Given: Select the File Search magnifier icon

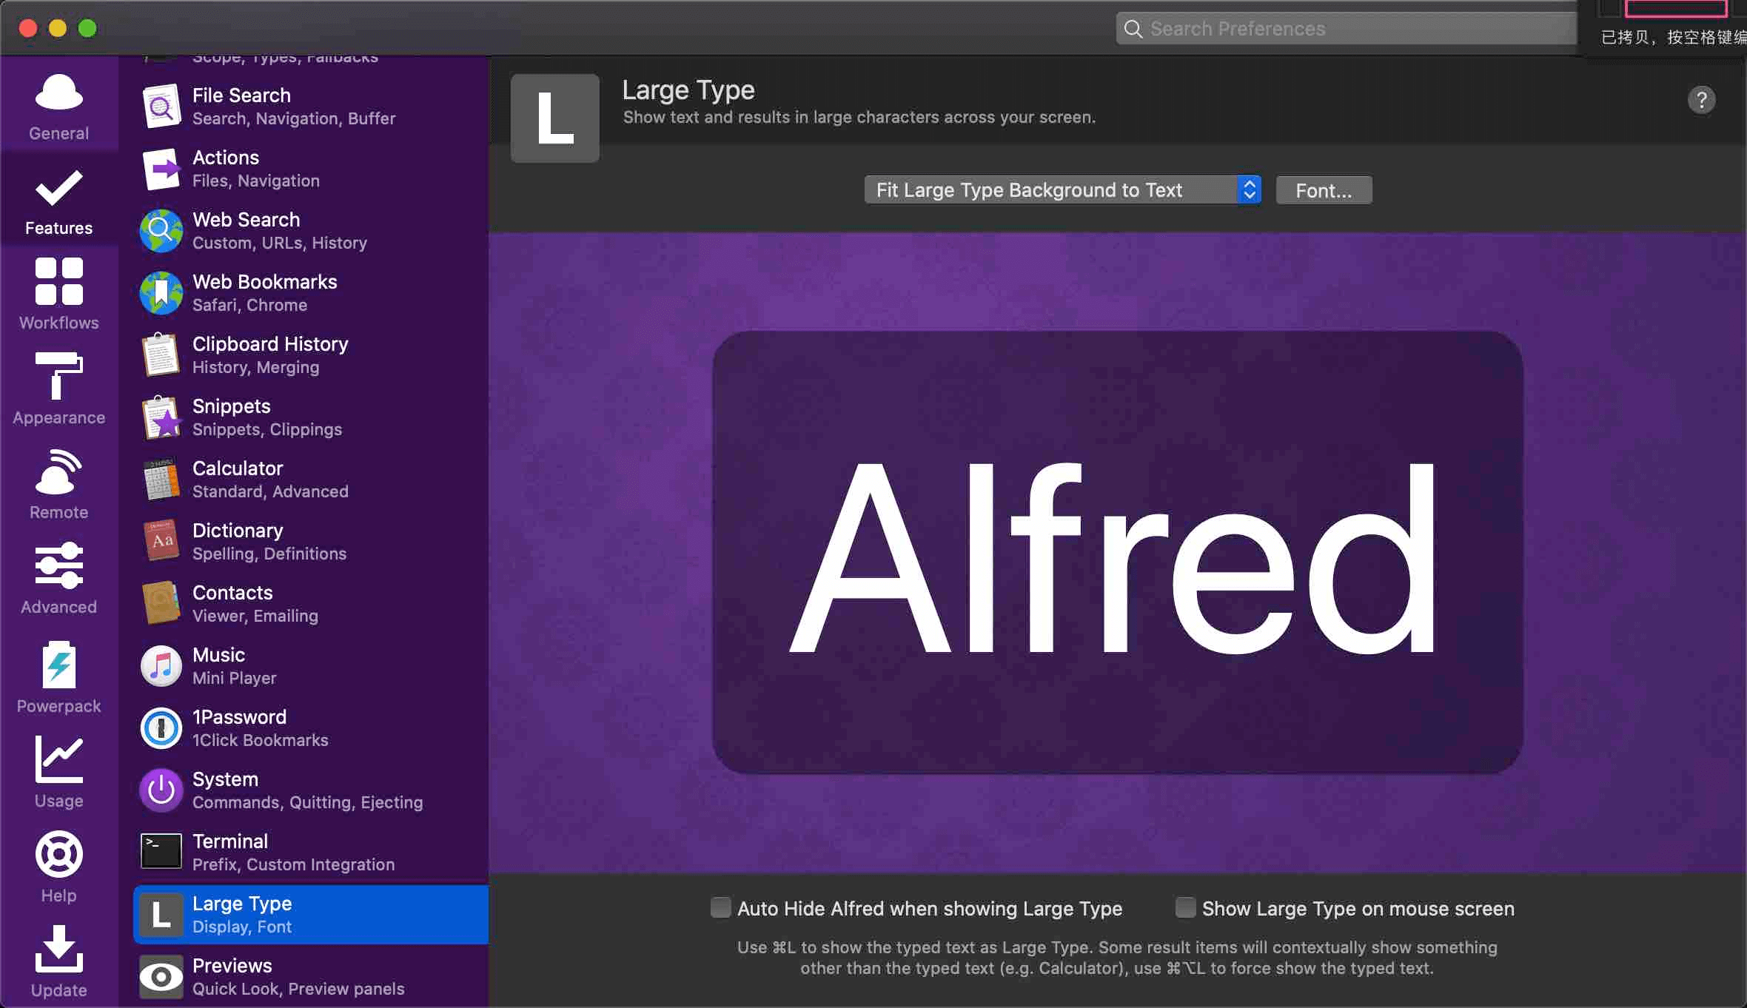Looking at the screenshot, I should pyautogui.click(x=161, y=107).
